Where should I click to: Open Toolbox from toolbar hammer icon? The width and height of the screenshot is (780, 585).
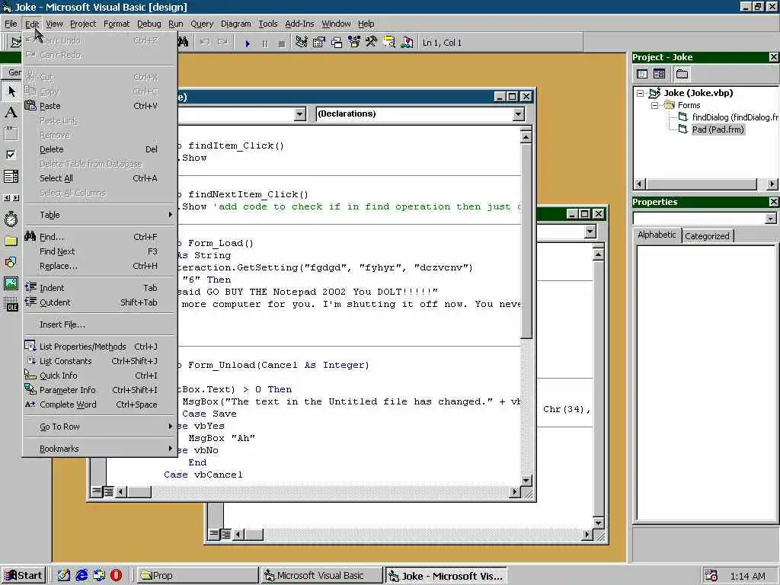click(372, 43)
